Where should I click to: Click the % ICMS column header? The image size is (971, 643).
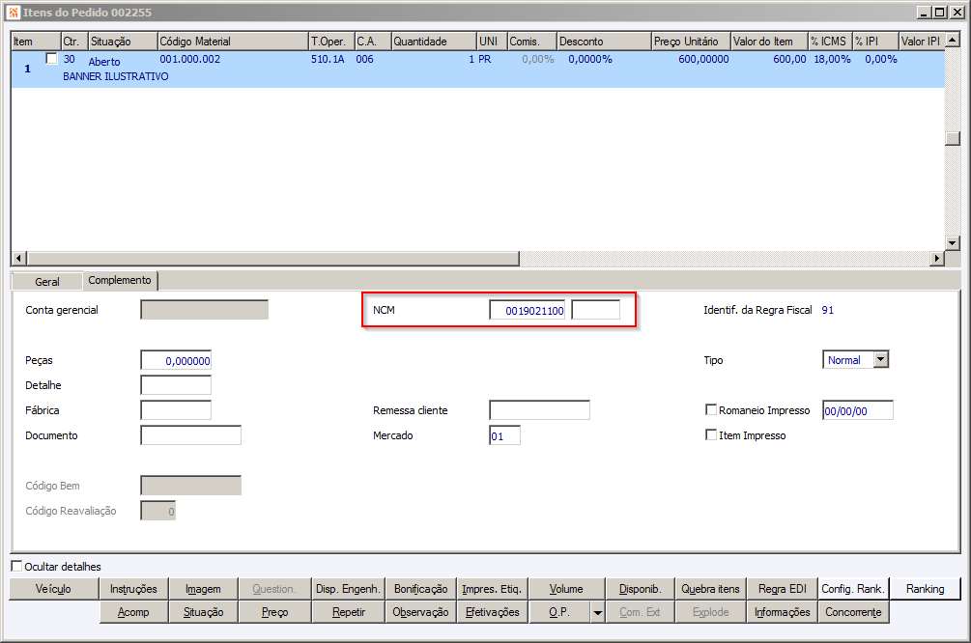[x=831, y=42]
